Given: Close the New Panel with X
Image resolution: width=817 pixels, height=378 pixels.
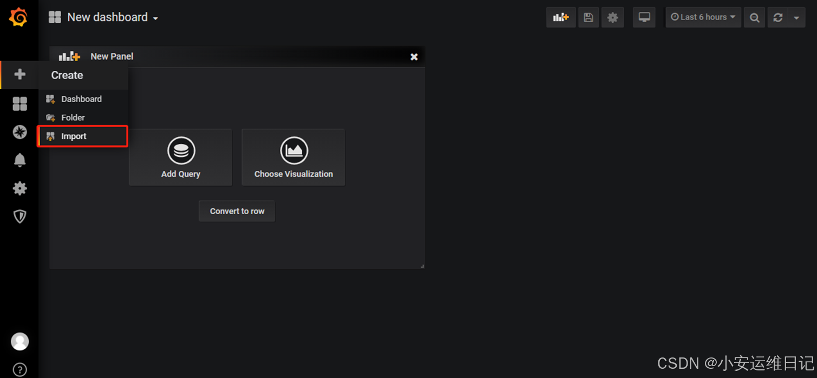Looking at the screenshot, I should (x=414, y=57).
